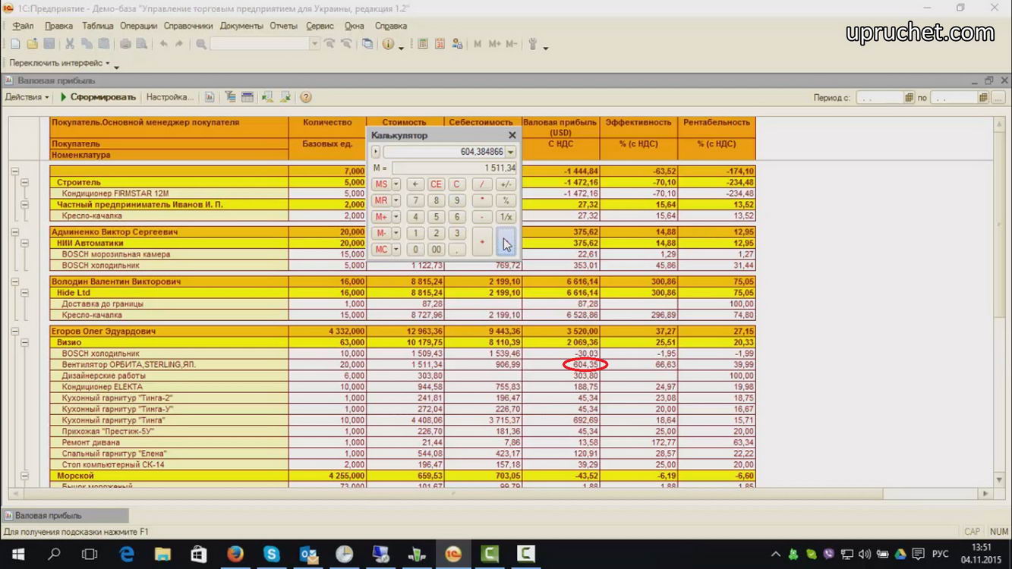Open the dropdown arrow next to MC

(x=396, y=249)
